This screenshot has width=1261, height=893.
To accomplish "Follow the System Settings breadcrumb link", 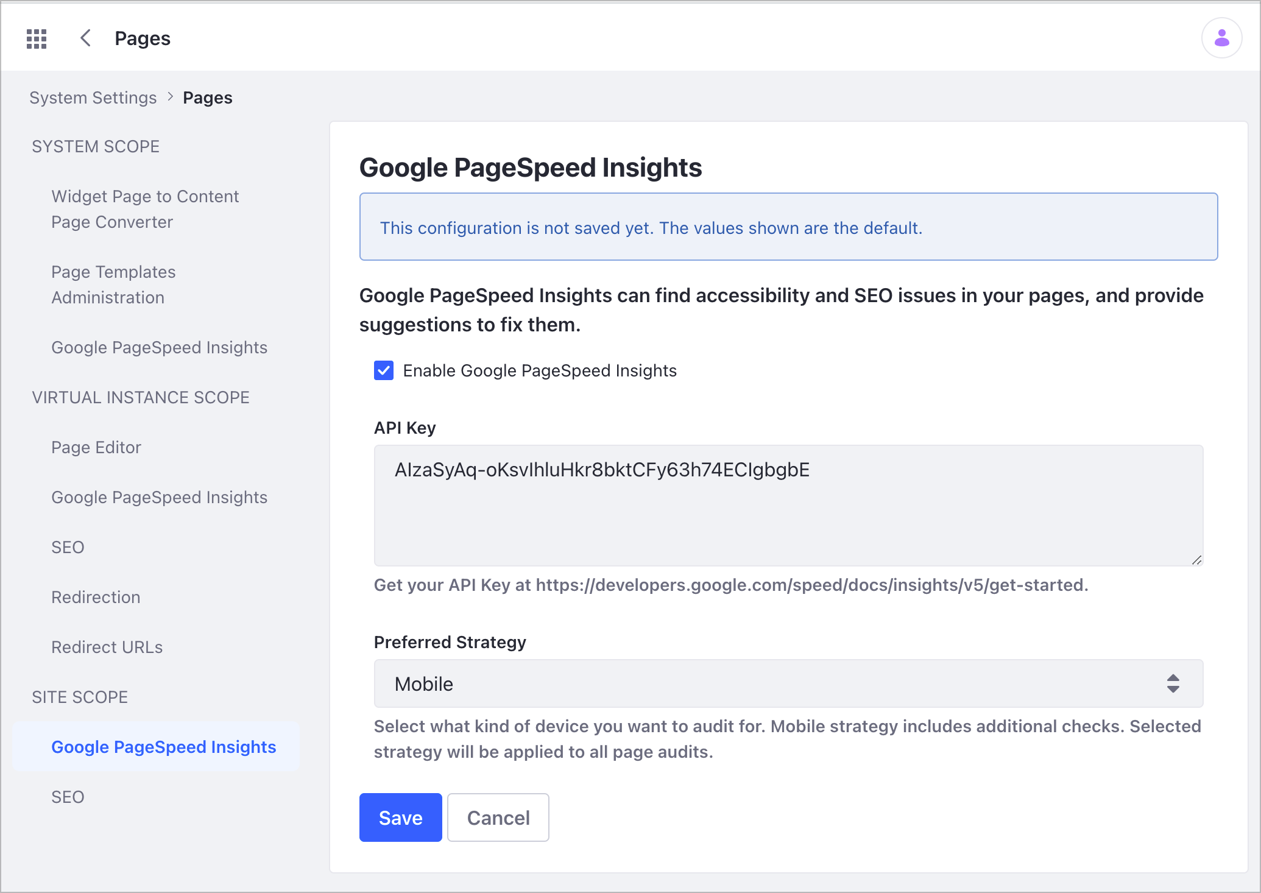I will [93, 97].
